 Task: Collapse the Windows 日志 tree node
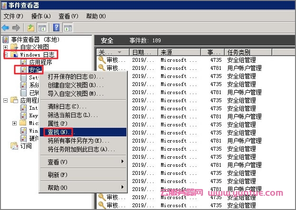point(5,55)
